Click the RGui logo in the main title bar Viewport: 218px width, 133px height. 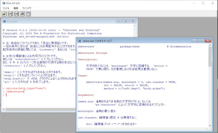[4, 3]
